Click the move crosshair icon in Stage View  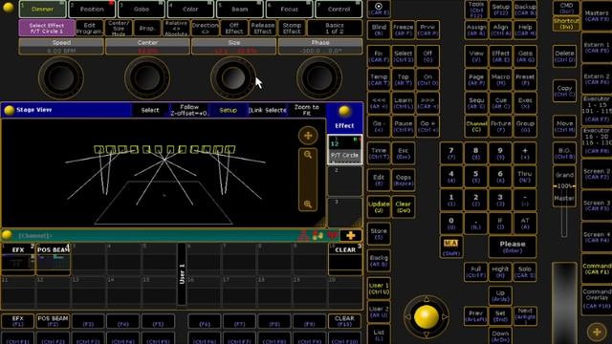click(308, 136)
